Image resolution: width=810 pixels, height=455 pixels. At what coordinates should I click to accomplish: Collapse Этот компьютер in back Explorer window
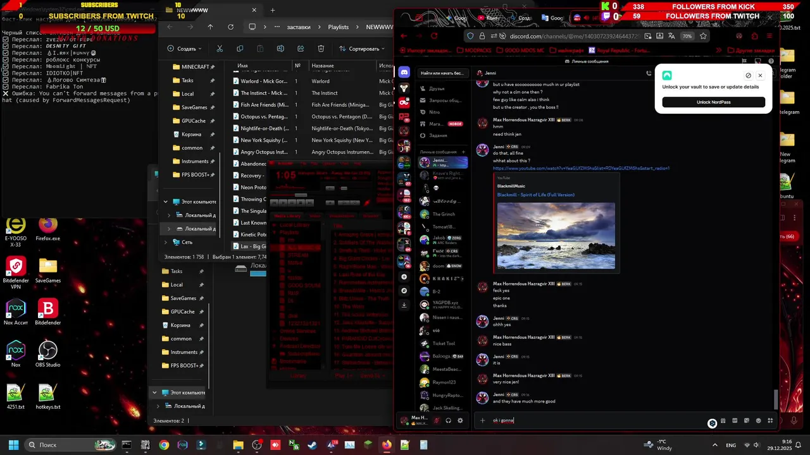(154, 392)
